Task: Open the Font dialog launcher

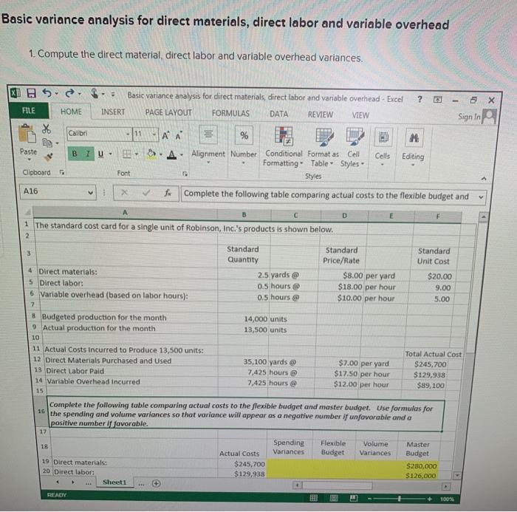Action: (185, 174)
